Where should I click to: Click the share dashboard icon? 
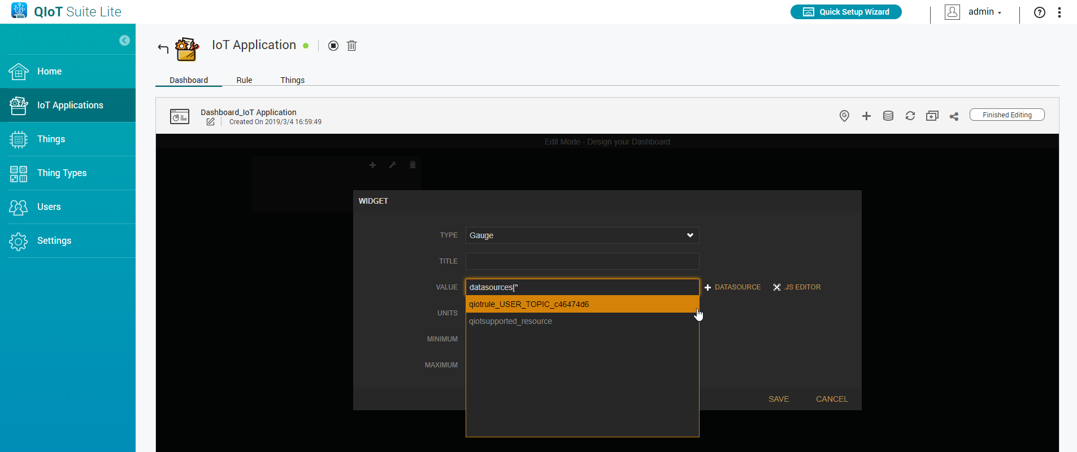click(954, 116)
